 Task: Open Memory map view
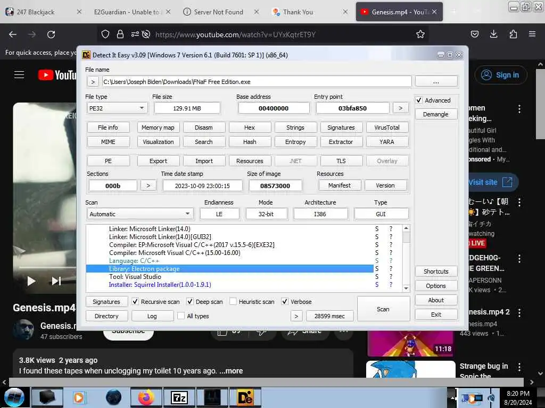[x=158, y=127]
